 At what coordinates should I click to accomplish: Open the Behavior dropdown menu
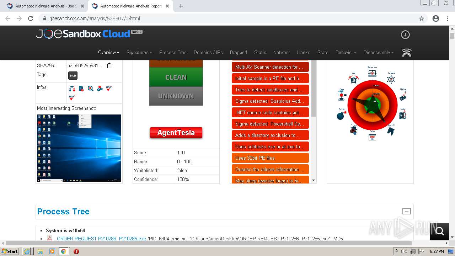pos(346,52)
